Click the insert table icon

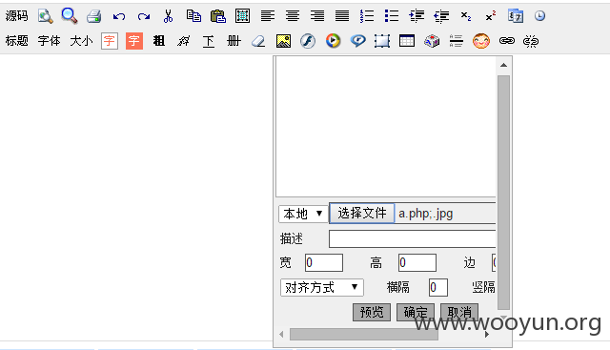click(407, 41)
